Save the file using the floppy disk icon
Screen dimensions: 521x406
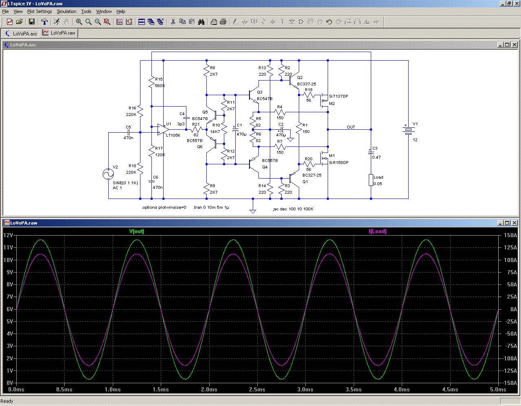[32, 22]
